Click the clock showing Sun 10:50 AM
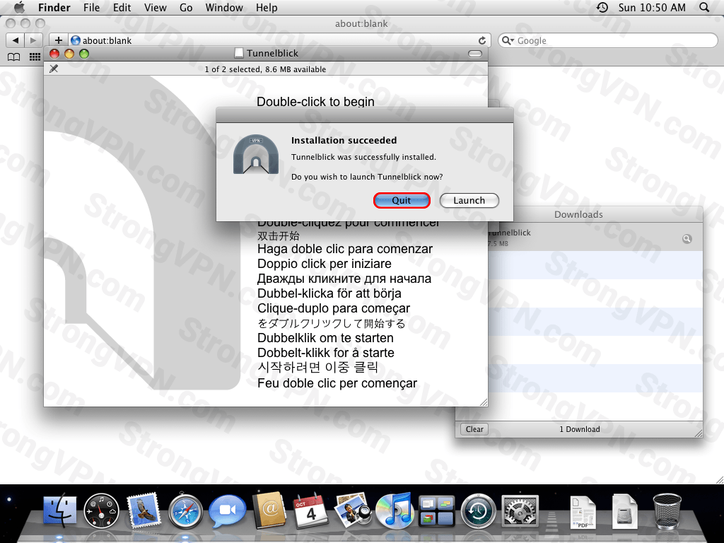The image size is (724, 543). click(x=652, y=7)
